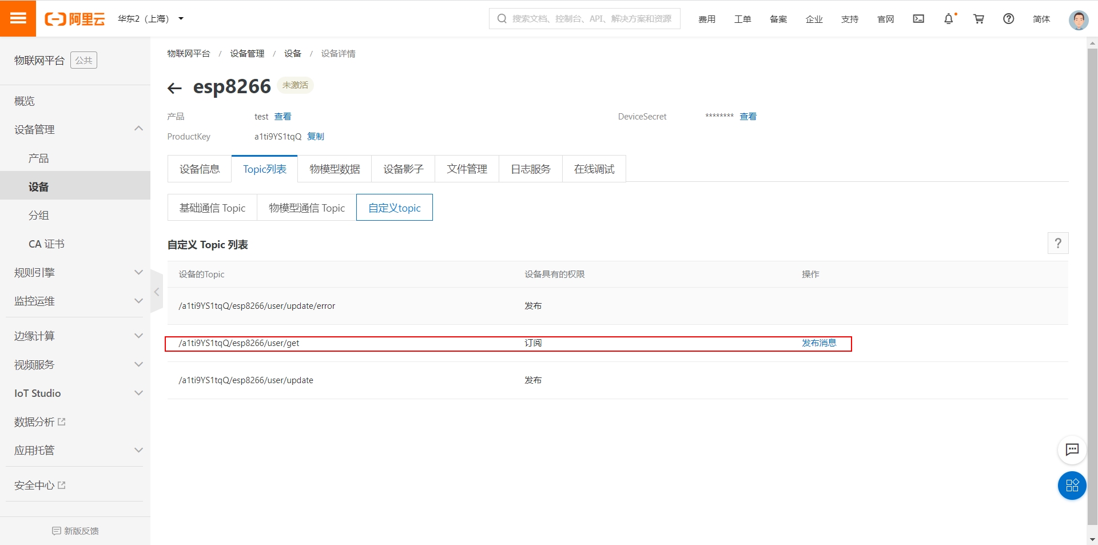Open the 支持 header menu

[850, 19]
